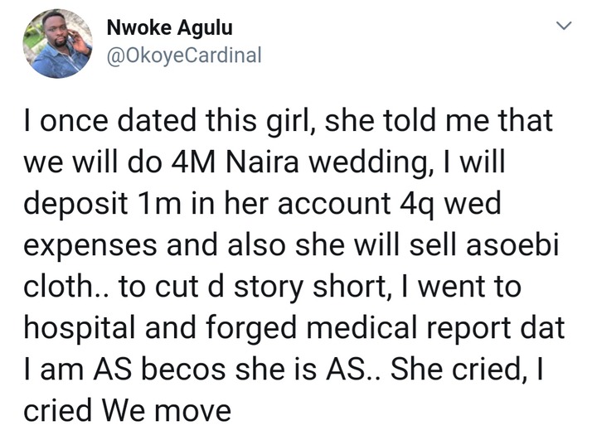
Task: Click the words "She cried"
Action: pyautogui.click(x=464, y=368)
